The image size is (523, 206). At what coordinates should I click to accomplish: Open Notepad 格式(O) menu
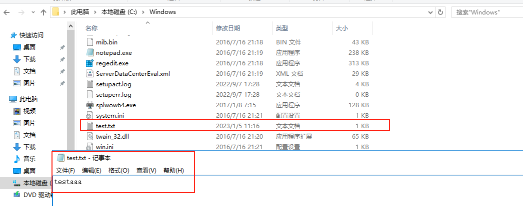pos(118,171)
